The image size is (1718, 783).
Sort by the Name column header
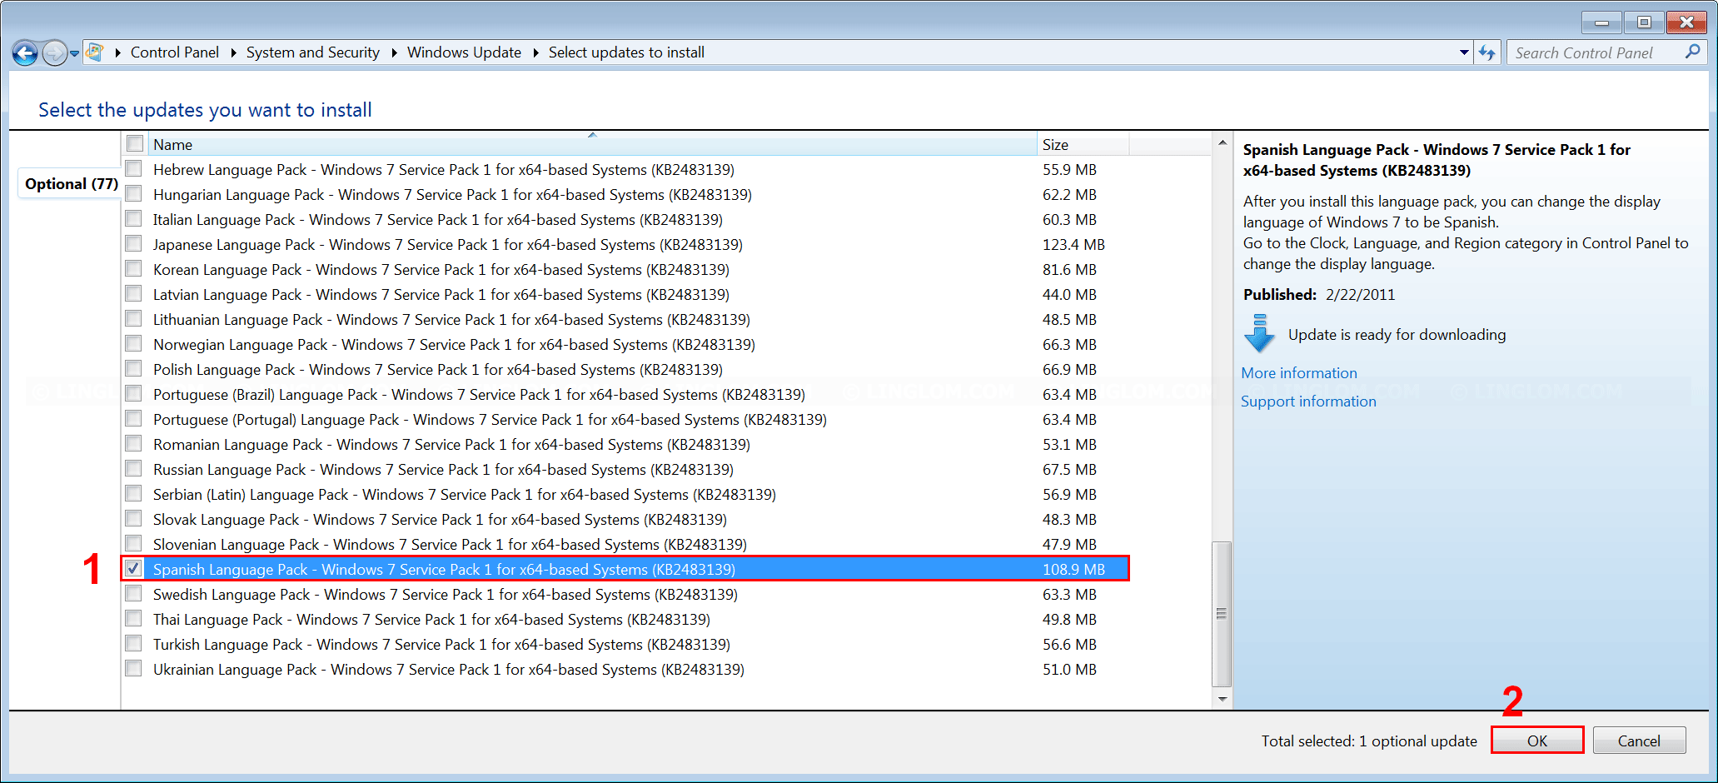[592, 144]
